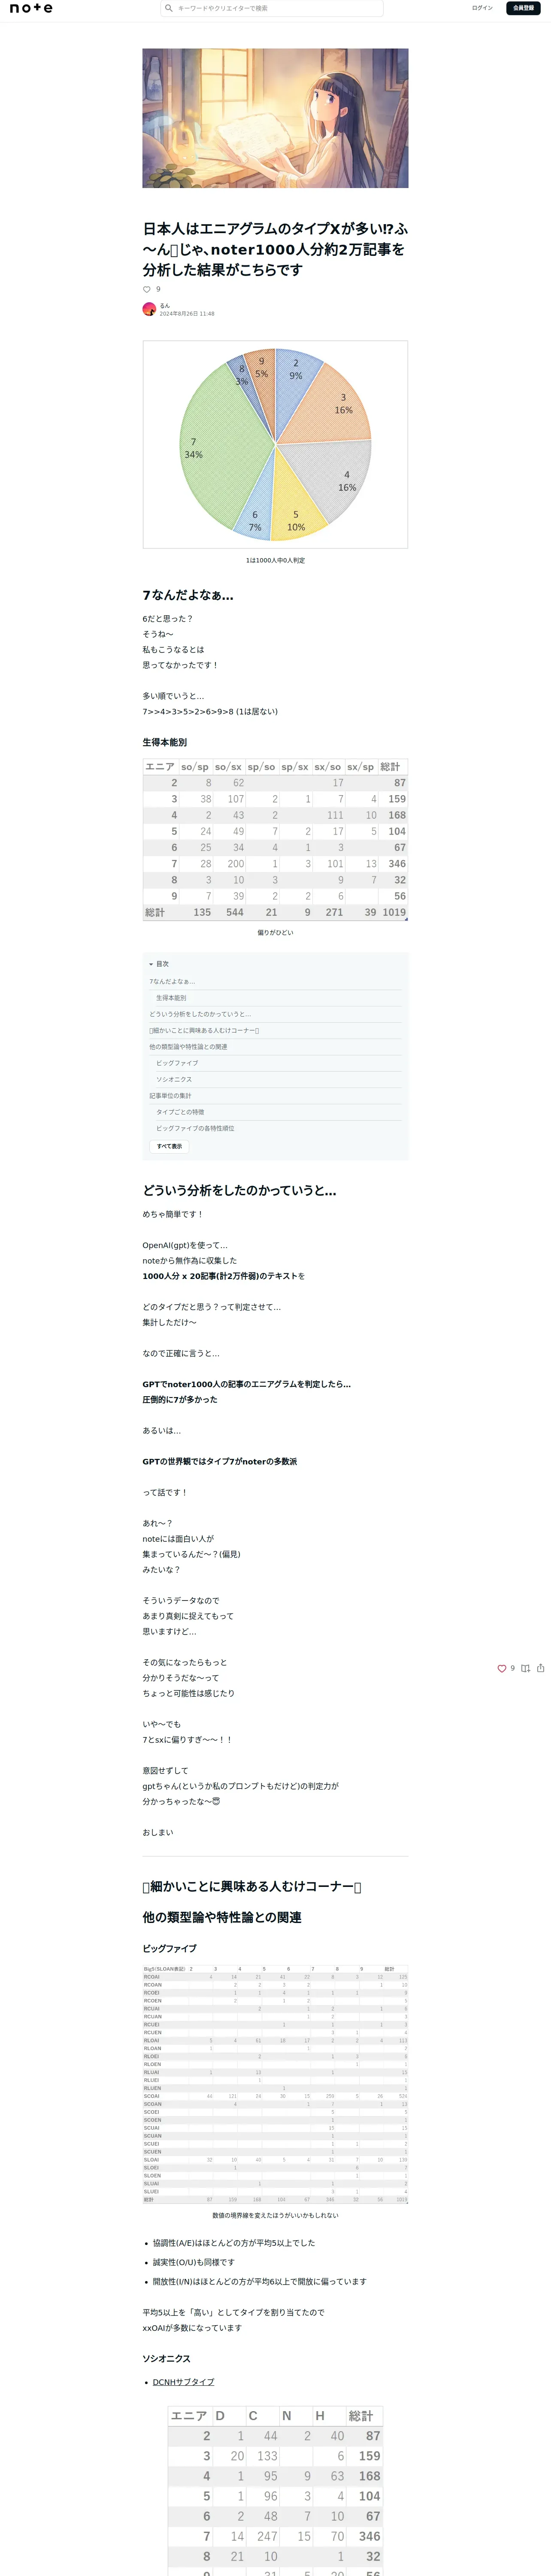
Task: Click the author name るん
Action: click(165, 305)
